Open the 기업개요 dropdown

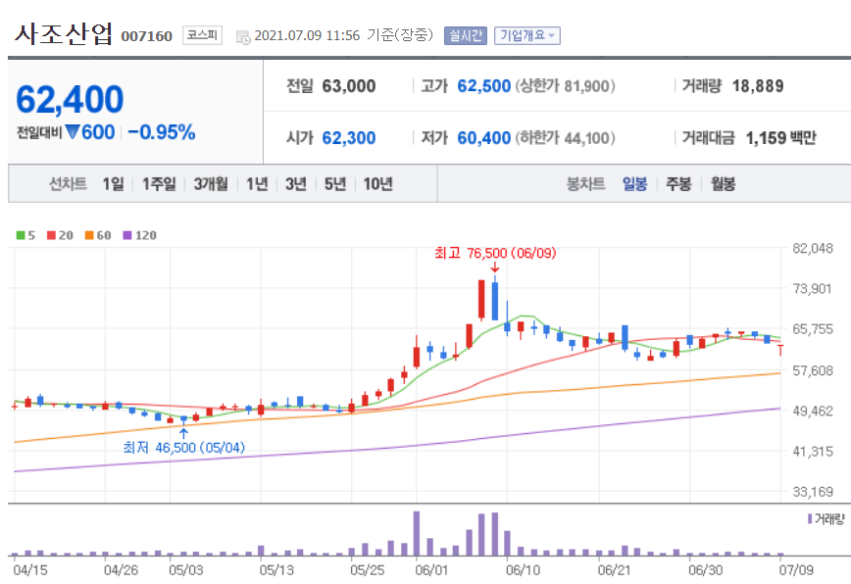[x=527, y=36]
